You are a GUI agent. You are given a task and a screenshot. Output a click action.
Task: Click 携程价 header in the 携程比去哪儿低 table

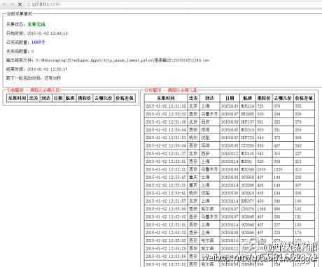click(85, 98)
